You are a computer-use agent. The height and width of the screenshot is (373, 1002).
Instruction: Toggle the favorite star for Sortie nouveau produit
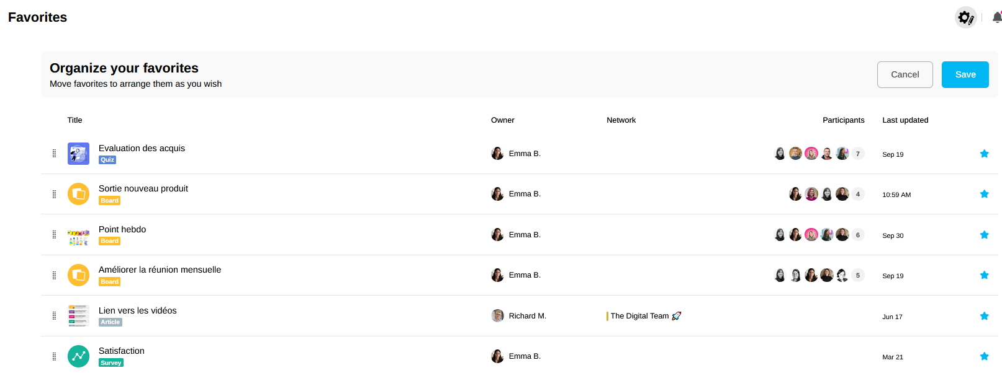(x=984, y=194)
